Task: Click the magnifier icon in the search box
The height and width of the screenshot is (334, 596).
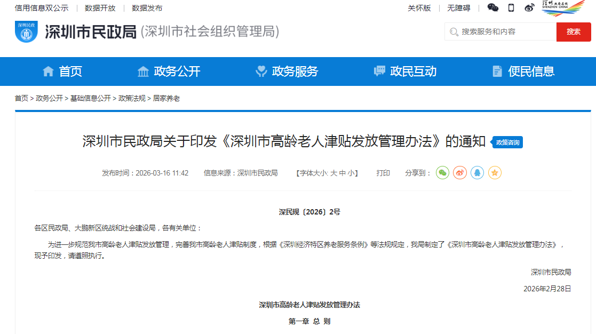Action: pyautogui.click(x=454, y=32)
